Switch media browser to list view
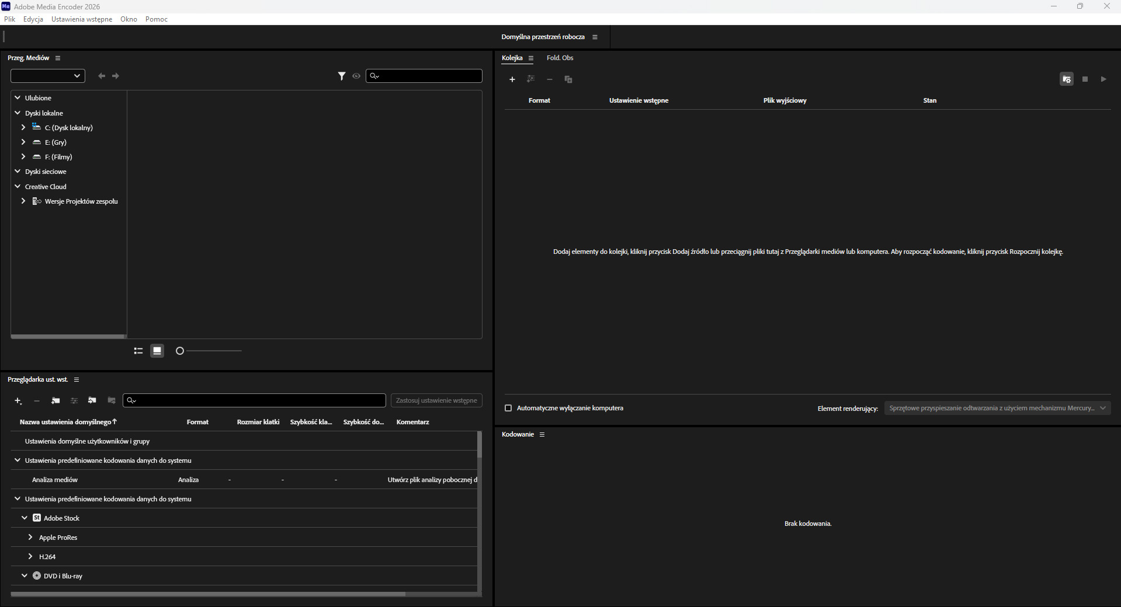The image size is (1121, 607). click(x=138, y=351)
